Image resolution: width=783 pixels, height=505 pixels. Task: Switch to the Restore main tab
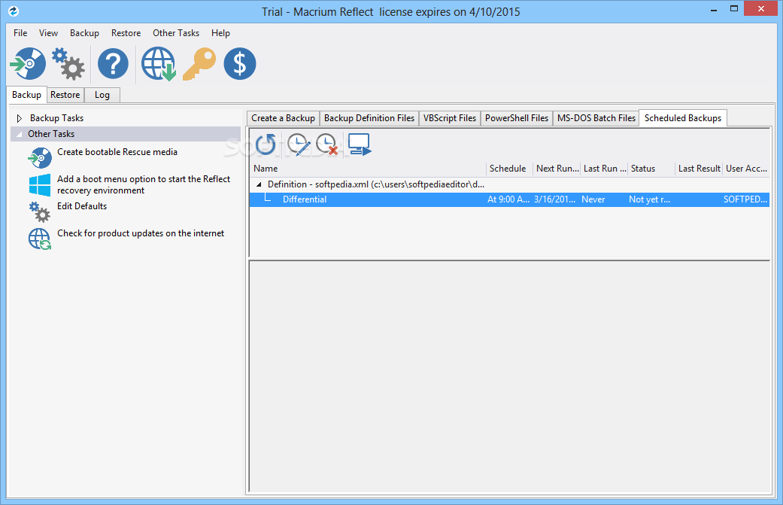pos(65,94)
